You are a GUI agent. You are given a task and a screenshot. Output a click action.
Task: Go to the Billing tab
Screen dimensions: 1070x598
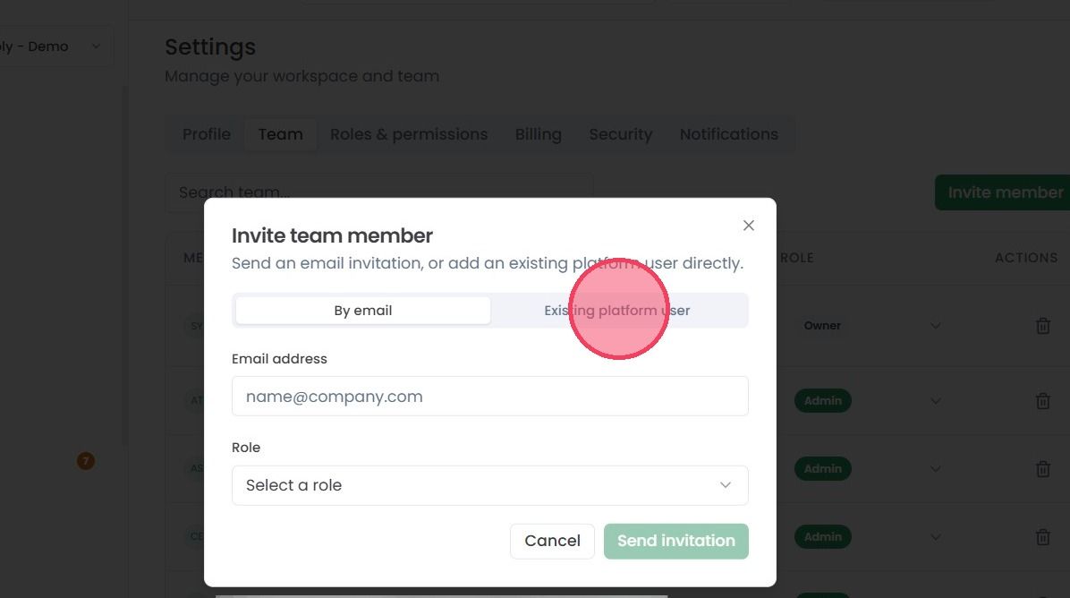point(539,134)
